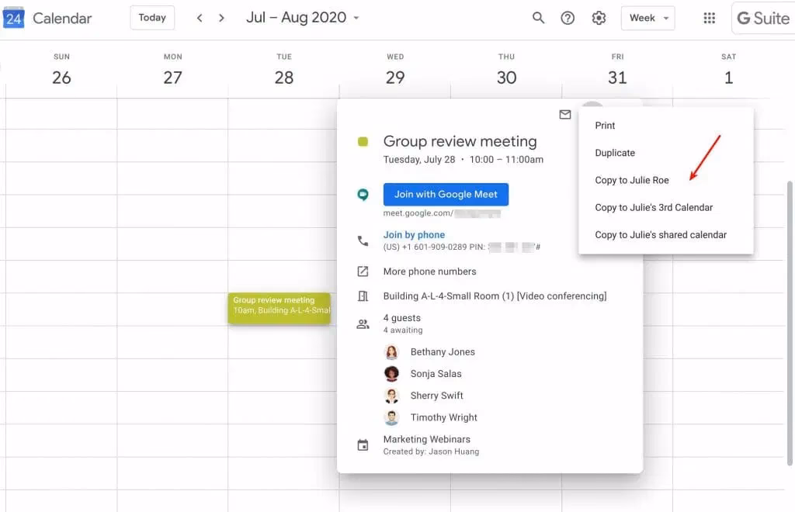This screenshot has height=512, width=795.
Task: Click the Marketing Webinars calendar name
Action: 427,440
